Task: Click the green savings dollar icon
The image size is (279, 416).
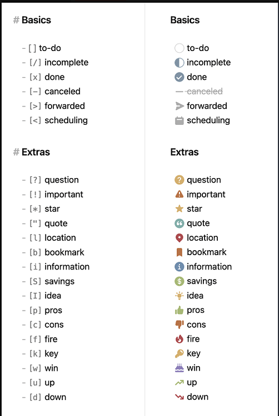Action: tap(179, 281)
